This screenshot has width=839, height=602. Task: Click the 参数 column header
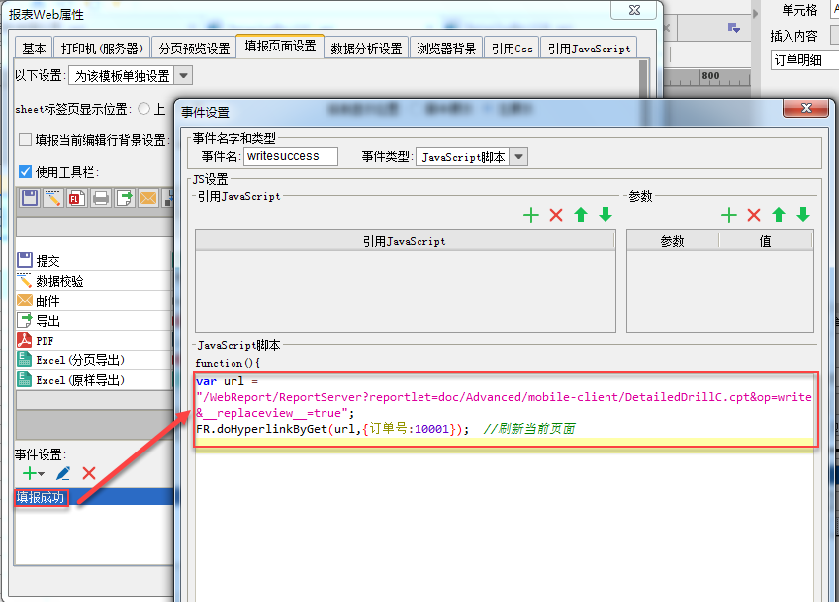click(673, 241)
